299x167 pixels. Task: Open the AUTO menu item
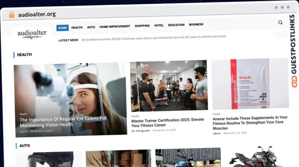pos(91,27)
